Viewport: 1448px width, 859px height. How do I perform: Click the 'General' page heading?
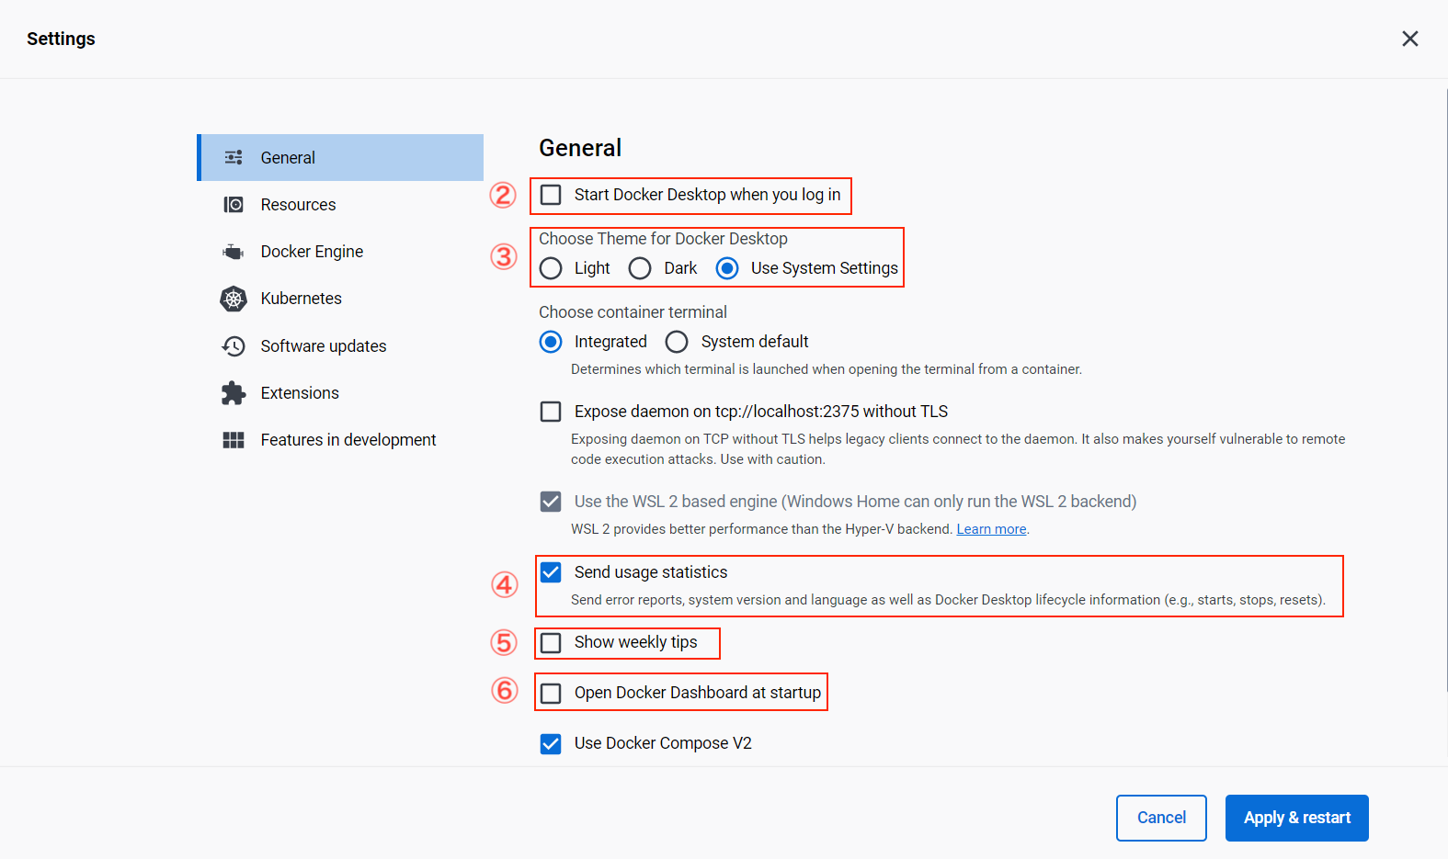pos(580,148)
